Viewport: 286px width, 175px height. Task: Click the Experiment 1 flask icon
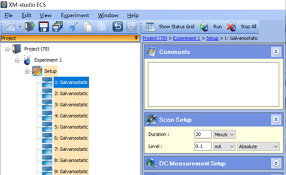point(27,60)
